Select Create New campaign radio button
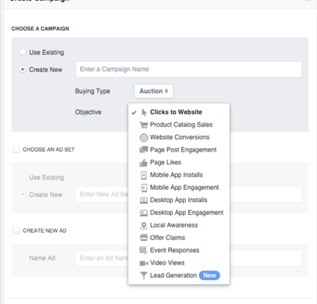The width and height of the screenshot is (317, 304). pyautogui.click(x=22, y=69)
